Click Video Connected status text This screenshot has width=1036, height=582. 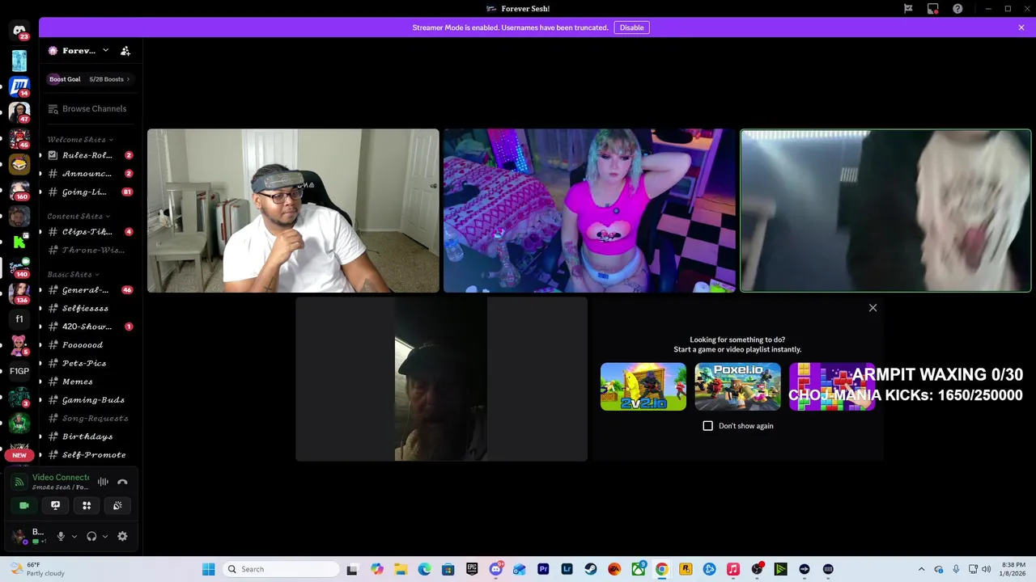(x=61, y=478)
